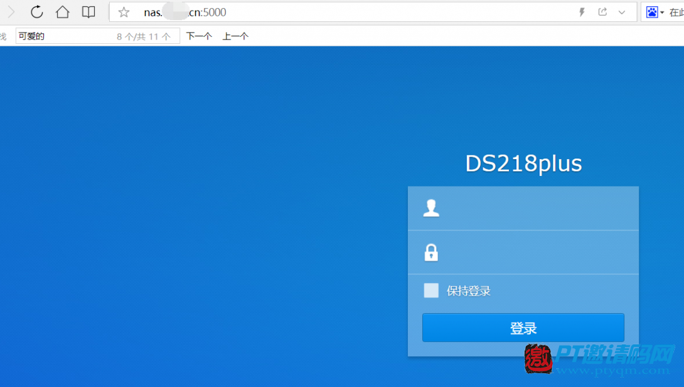The width and height of the screenshot is (684, 387).
Task: Click 上一个 to find previous match
Action: [x=235, y=36]
